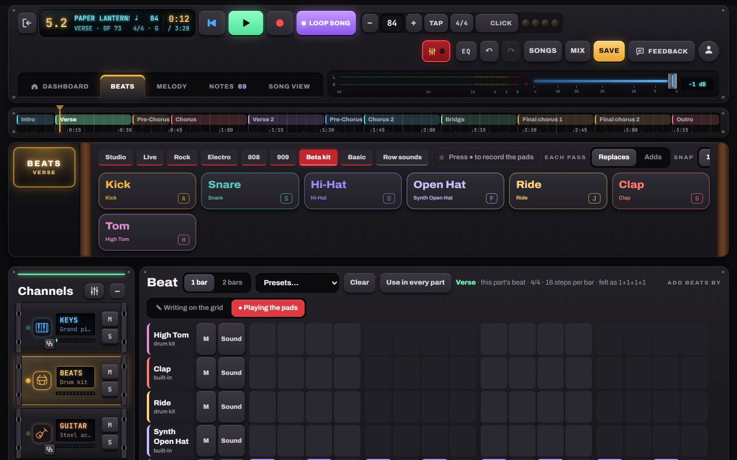The image size is (737, 460).
Task: Adjust the master volume slider handle
Action: tap(672, 81)
